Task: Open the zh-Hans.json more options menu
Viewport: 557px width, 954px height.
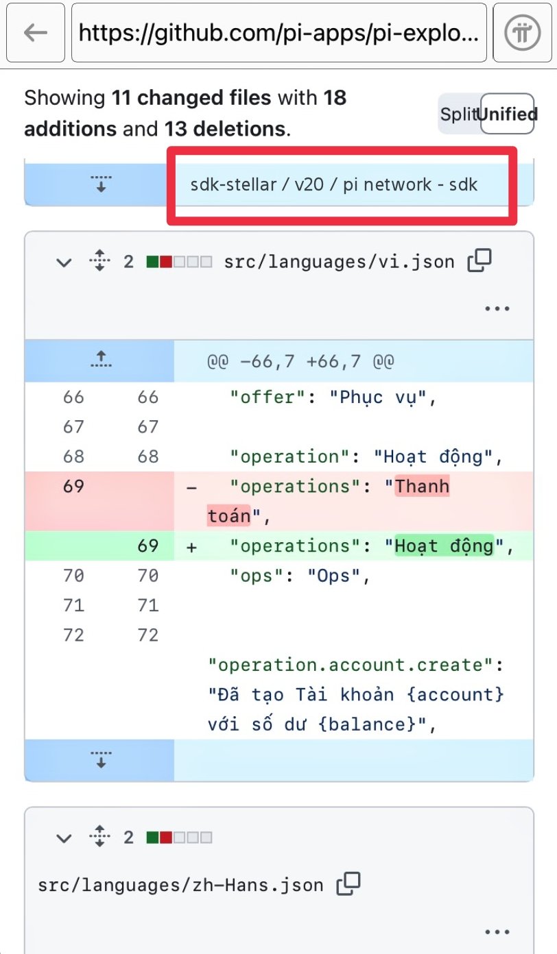Action: [497, 931]
